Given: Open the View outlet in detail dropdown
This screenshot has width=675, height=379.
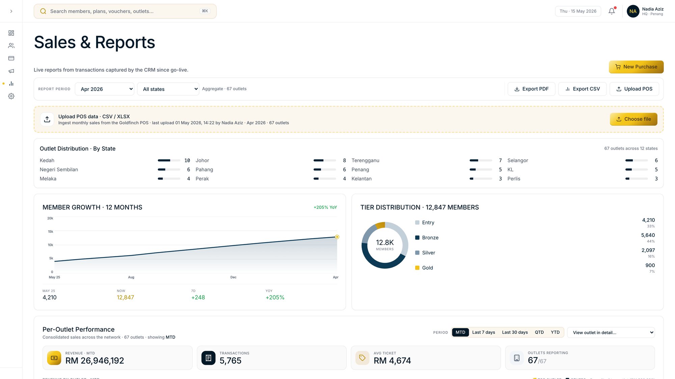Looking at the screenshot, I should (611, 333).
